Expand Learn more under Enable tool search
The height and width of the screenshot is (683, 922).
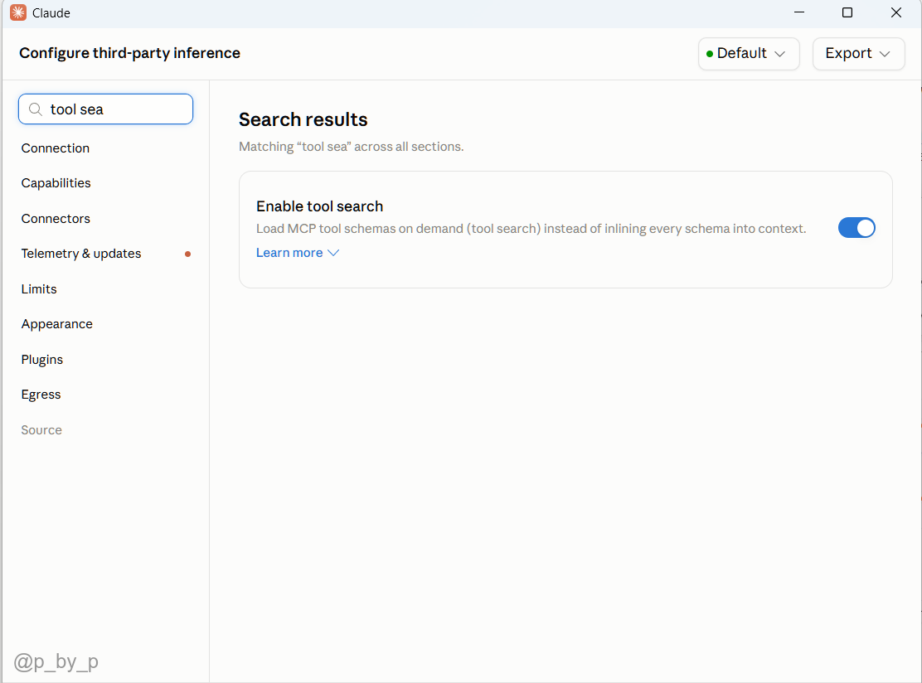(298, 253)
